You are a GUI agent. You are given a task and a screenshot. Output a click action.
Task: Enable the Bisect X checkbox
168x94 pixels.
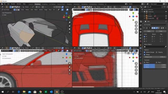tap(152, 37)
